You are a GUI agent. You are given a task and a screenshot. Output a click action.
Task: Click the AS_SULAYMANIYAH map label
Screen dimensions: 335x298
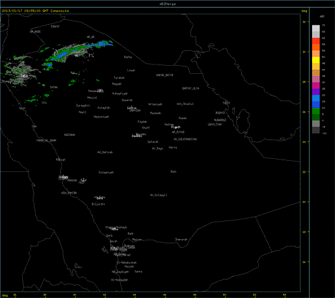click(185, 139)
